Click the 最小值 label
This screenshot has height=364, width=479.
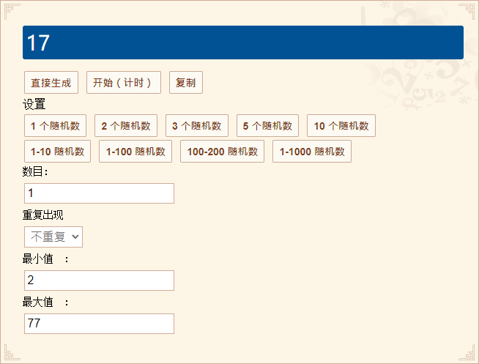pyautogui.click(x=37, y=259)
